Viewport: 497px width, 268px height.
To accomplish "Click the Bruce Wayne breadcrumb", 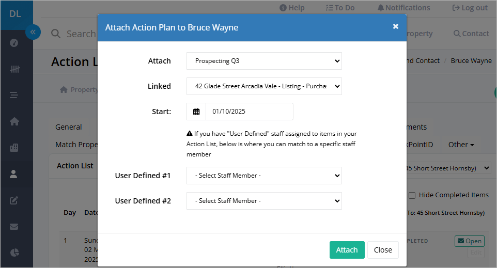I will 471,61.
